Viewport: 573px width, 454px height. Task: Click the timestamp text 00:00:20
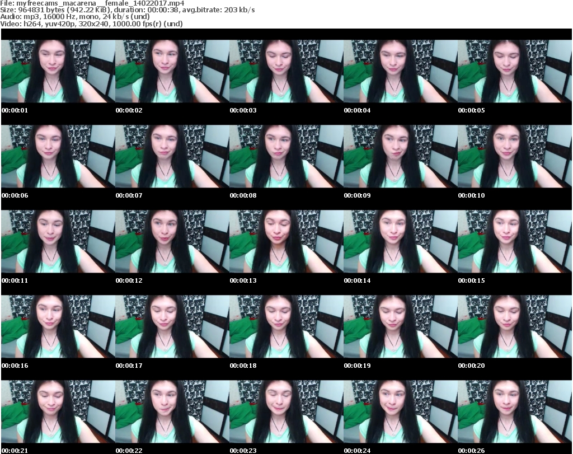[471, 366]
